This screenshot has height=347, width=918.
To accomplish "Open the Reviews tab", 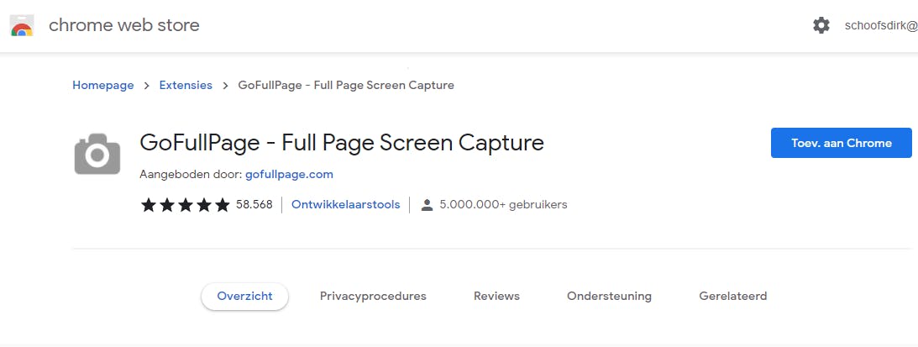I will pos(496,296).
